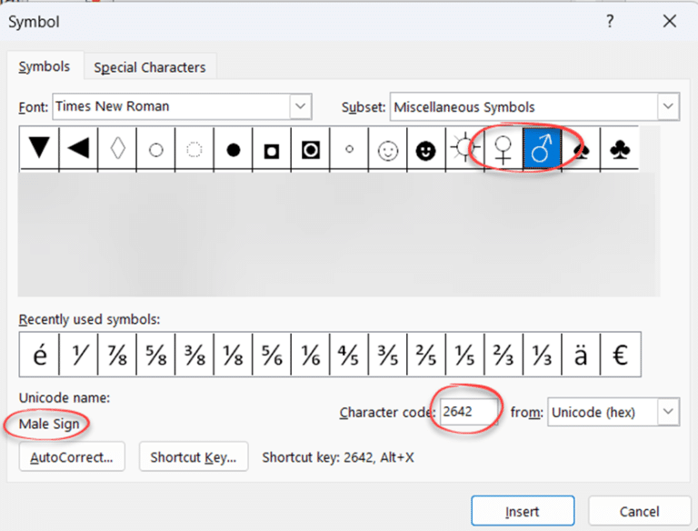
Task: Choose the inverse white circle symbol
Action: tap(311, 148)
